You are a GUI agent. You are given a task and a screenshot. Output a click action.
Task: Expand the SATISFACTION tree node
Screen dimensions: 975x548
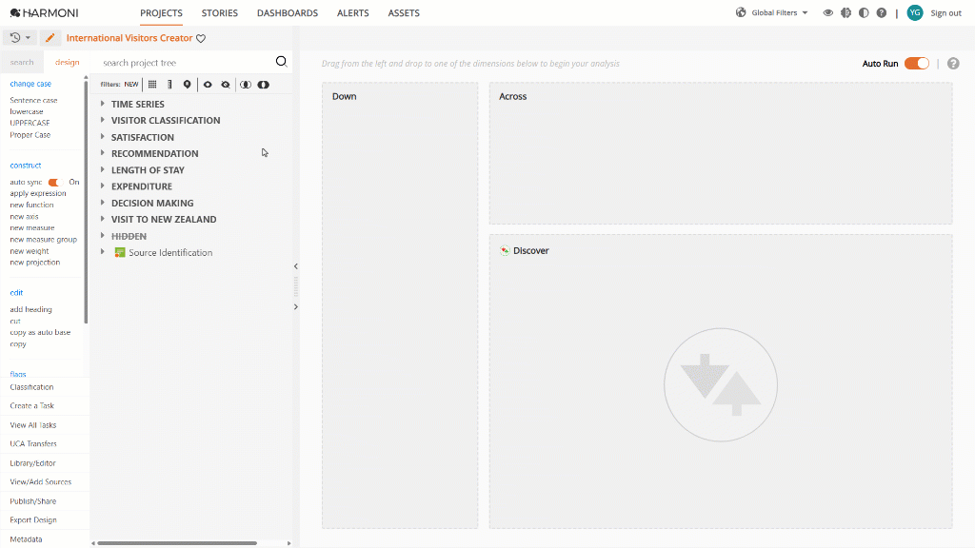(103, 137)
